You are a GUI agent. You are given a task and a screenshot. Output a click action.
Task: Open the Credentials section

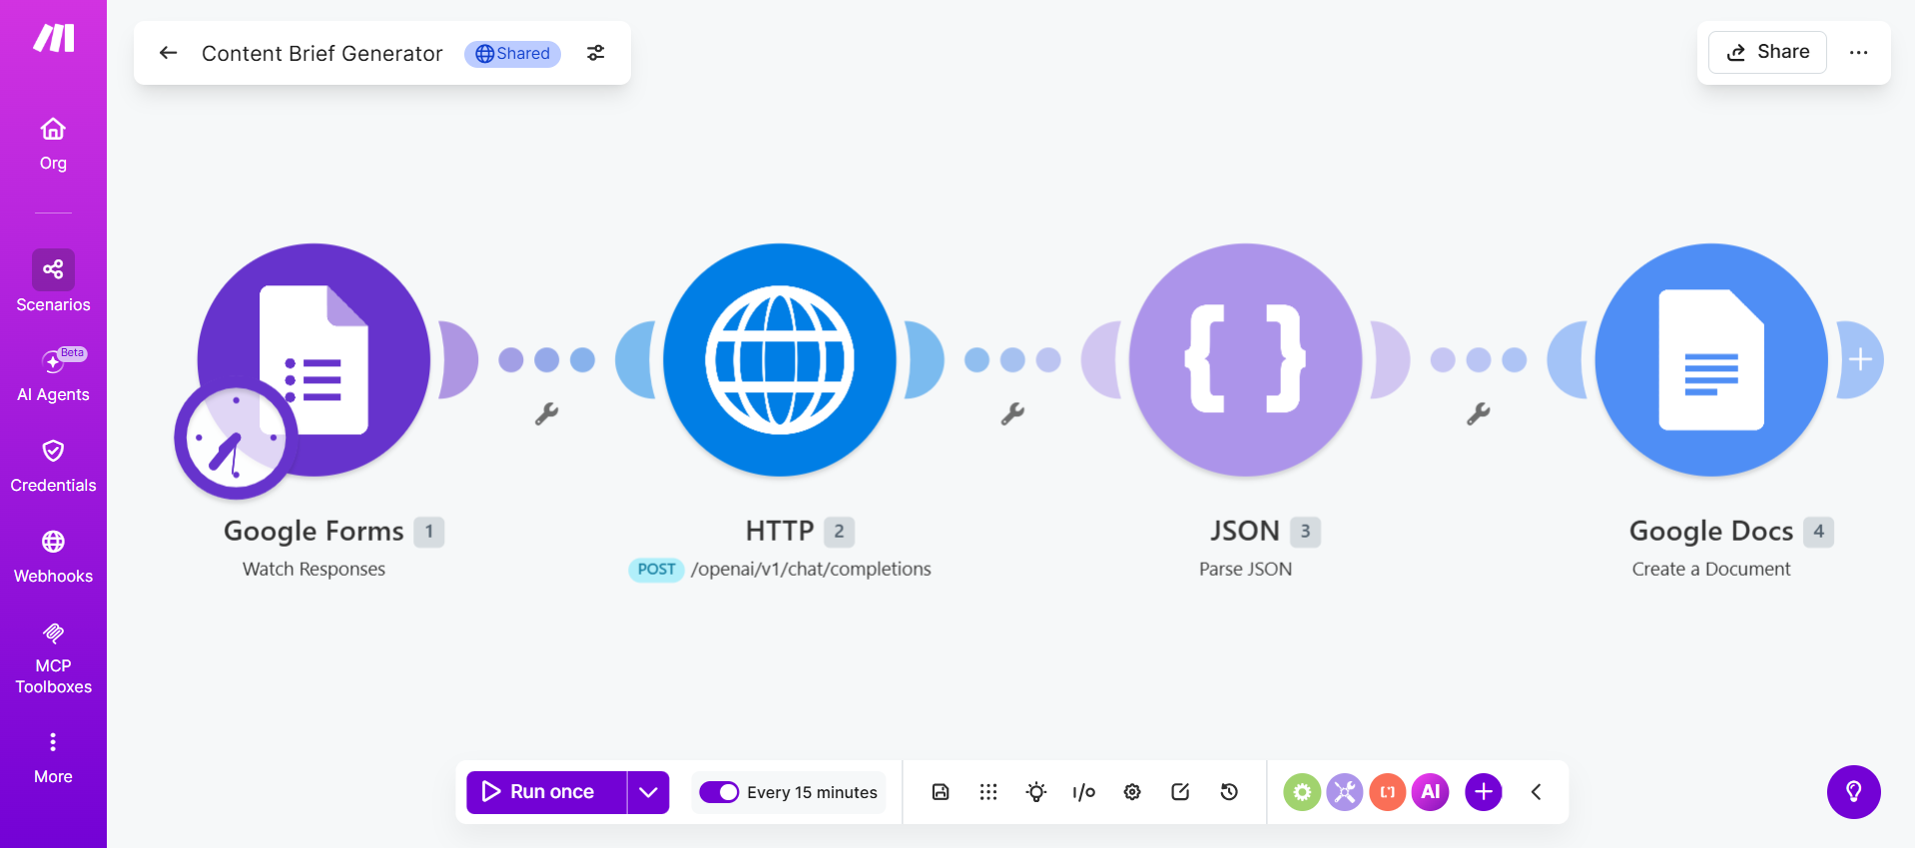coord(53,466)
